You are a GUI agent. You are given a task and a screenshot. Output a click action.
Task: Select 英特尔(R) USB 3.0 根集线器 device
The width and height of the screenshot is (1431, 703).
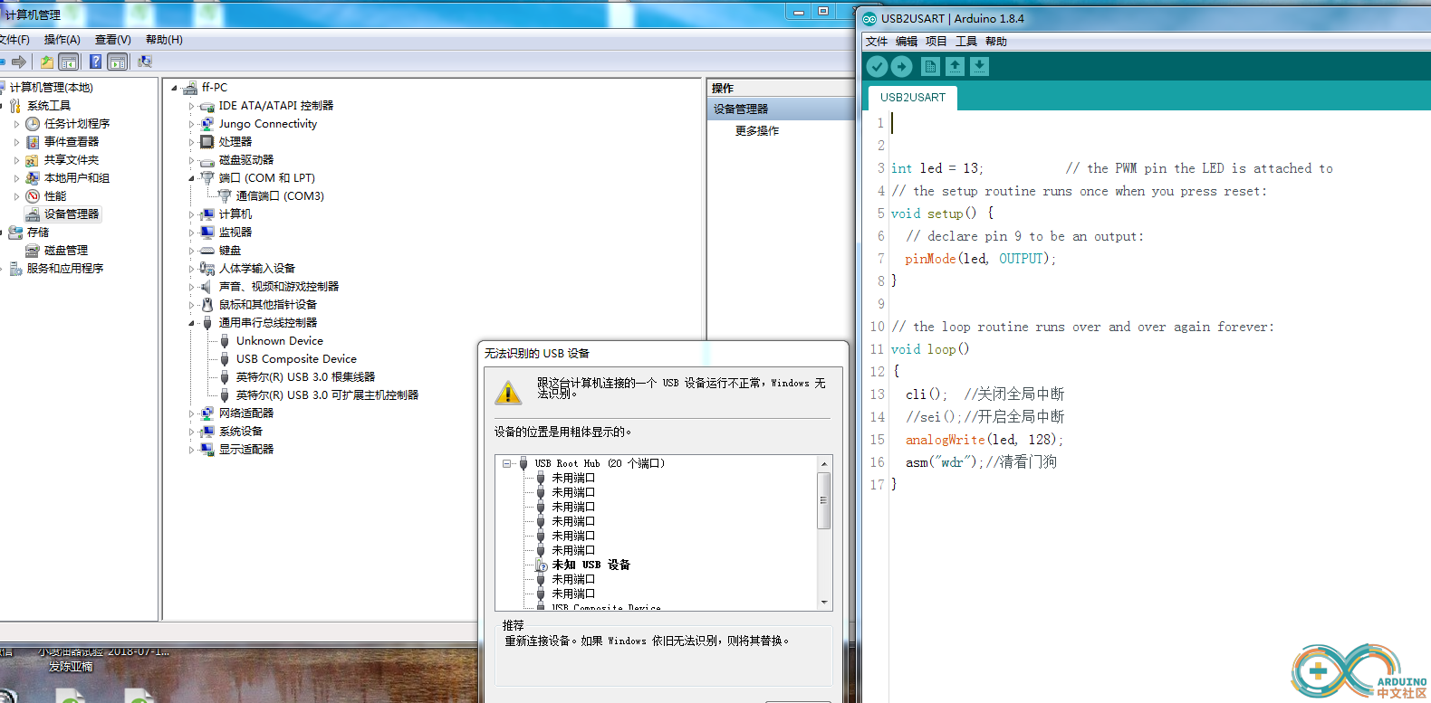tap(305, 377)
